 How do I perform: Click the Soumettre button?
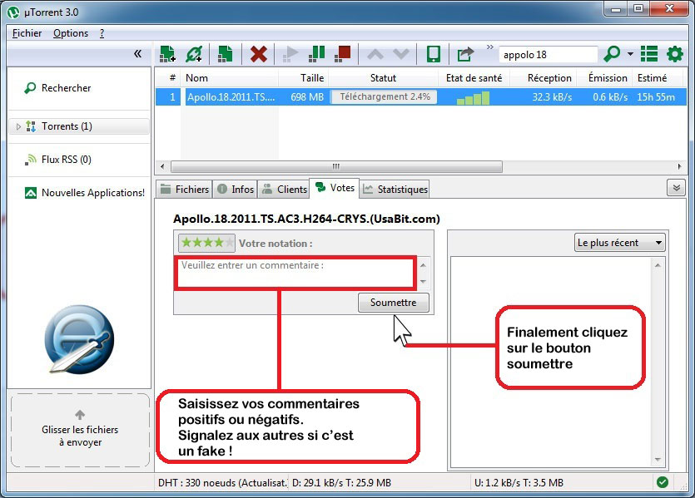[394, 303]
